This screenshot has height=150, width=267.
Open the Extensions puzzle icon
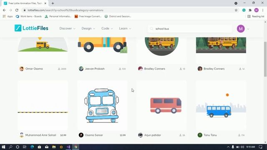tap(250, 10)
